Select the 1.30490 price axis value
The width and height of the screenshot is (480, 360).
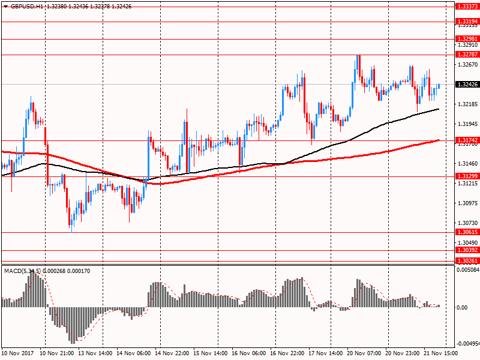tap(468, 243)
